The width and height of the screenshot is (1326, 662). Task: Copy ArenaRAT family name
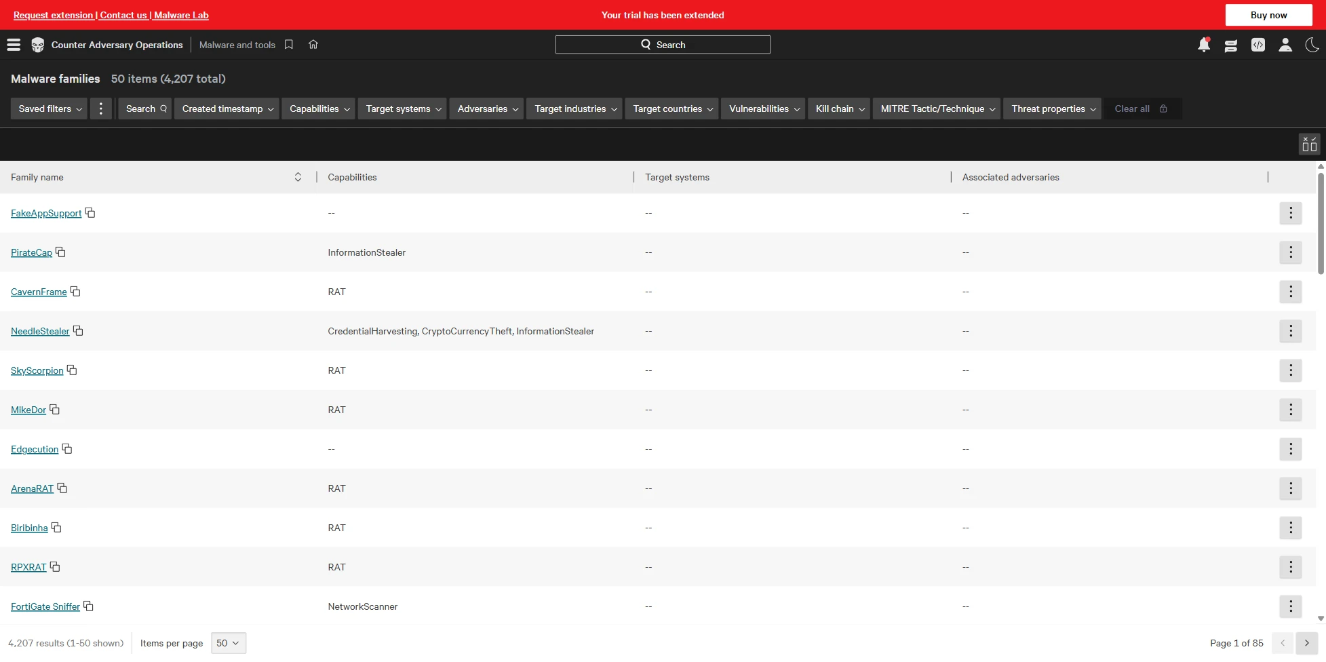tap(62, 488)
